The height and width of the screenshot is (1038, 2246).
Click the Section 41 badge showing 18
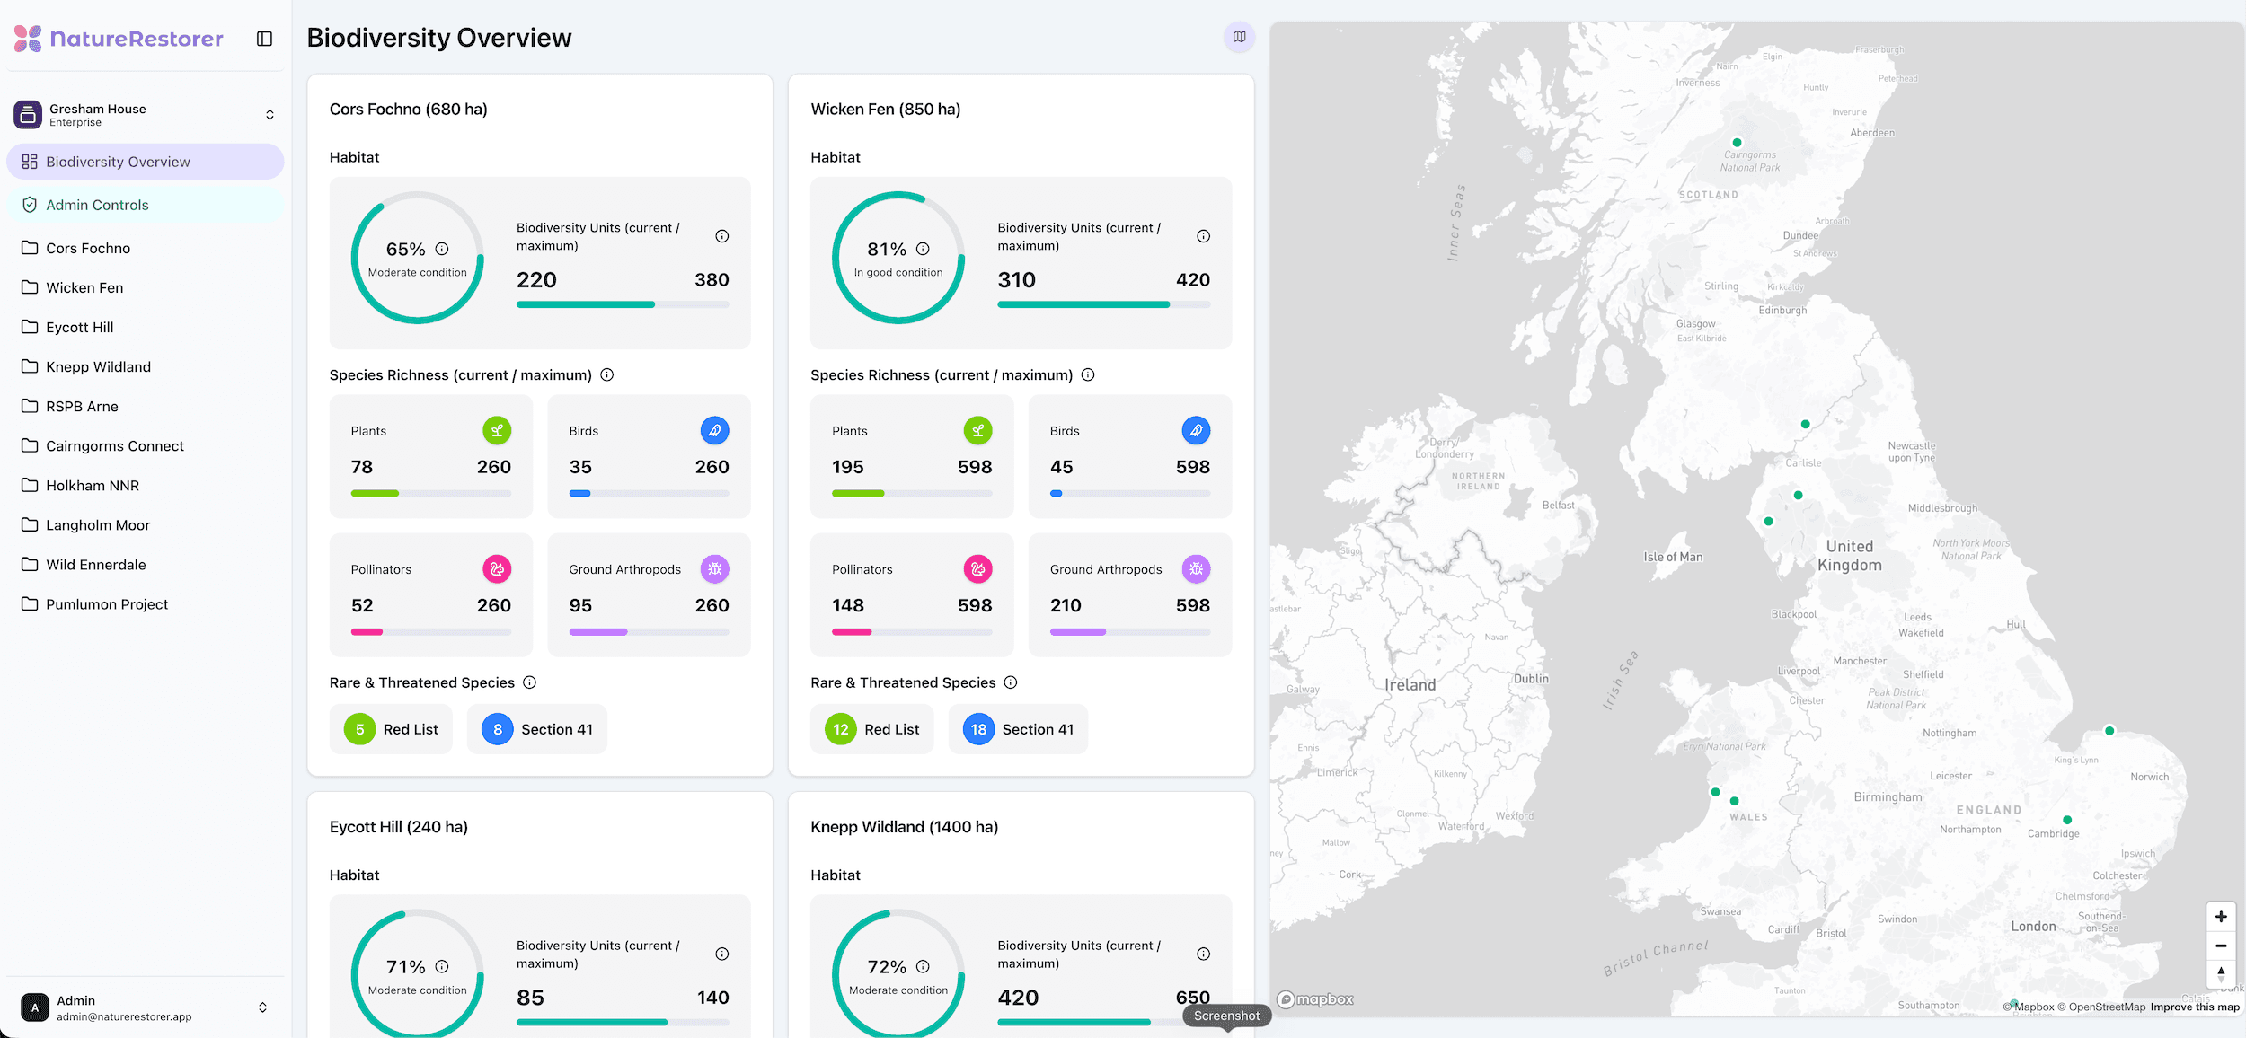(1018, 729)
